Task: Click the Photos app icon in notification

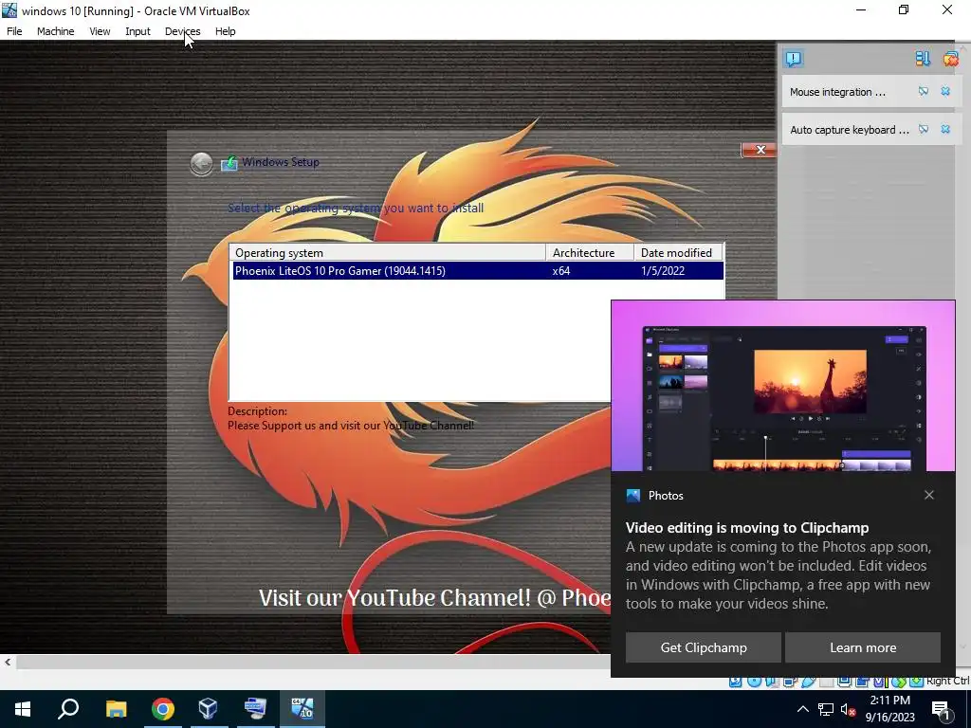Action: (x=632, y=495)
